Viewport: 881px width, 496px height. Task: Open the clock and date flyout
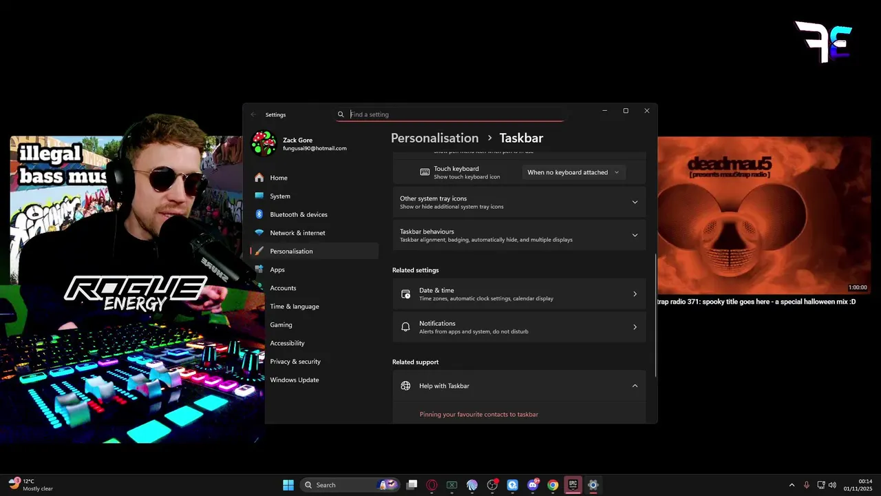coord(858,485)
